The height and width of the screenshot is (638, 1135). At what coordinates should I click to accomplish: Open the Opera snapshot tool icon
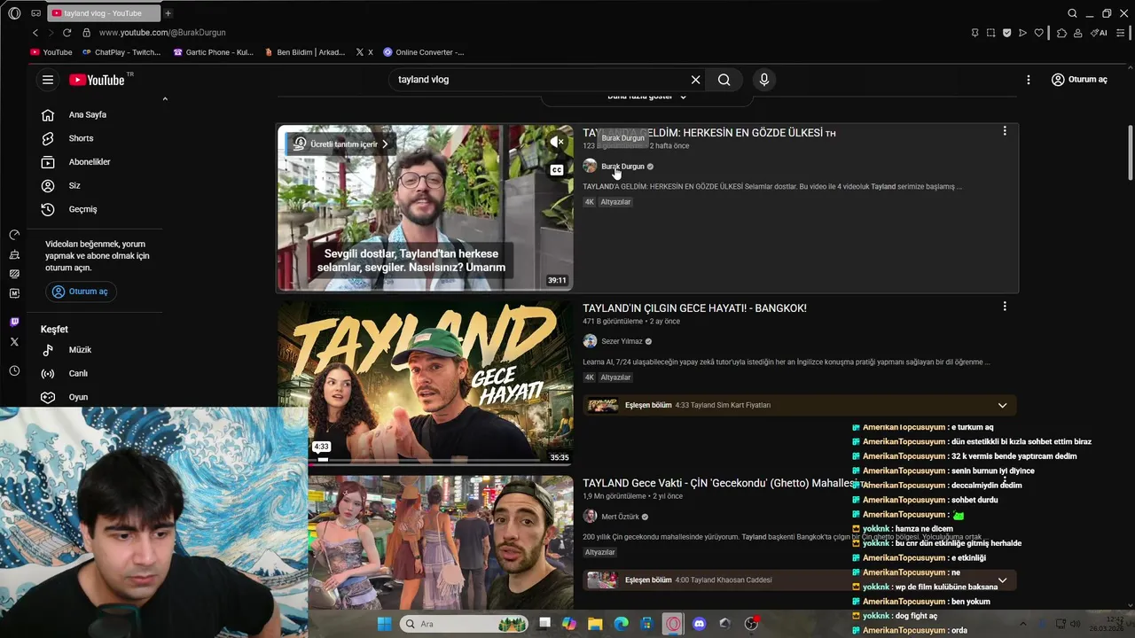[x=990, y=33]
